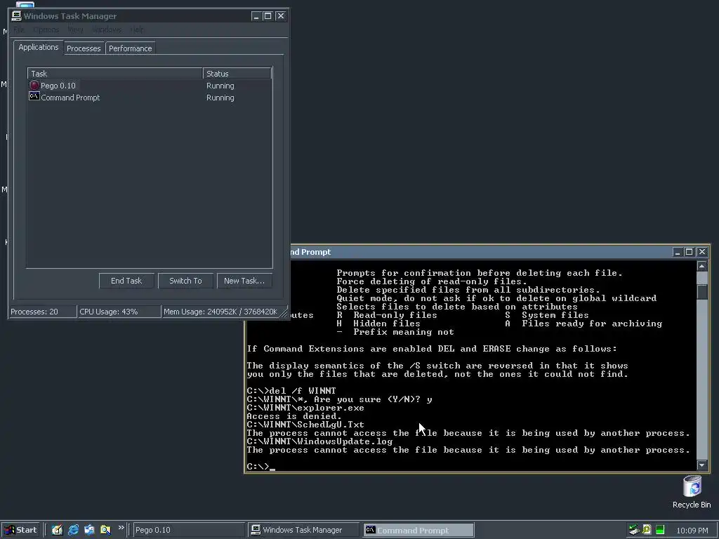Click the Switch To button
719x539 pixels.
185,281
